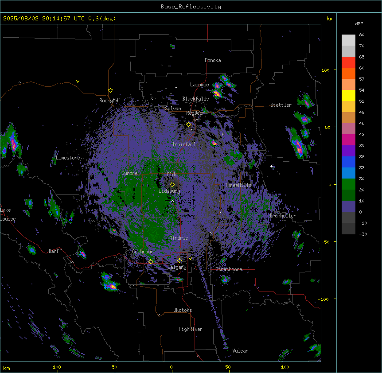The width and height of the screenshot is (382, 373).
Task: Select the Limestone label
Action: tap(68, 158)
